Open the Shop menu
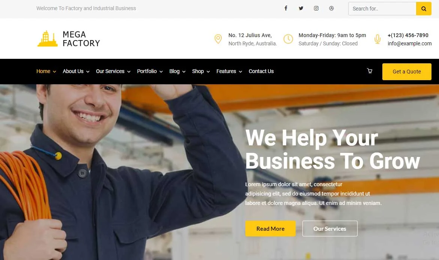Screen dimensions: 439x260 point(201,71)
